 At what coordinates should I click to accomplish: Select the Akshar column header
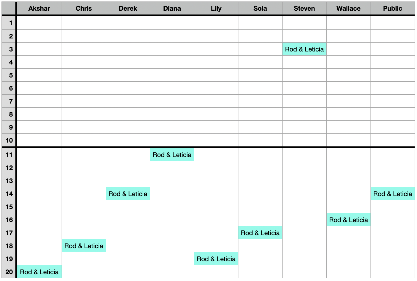click(39, 9)
